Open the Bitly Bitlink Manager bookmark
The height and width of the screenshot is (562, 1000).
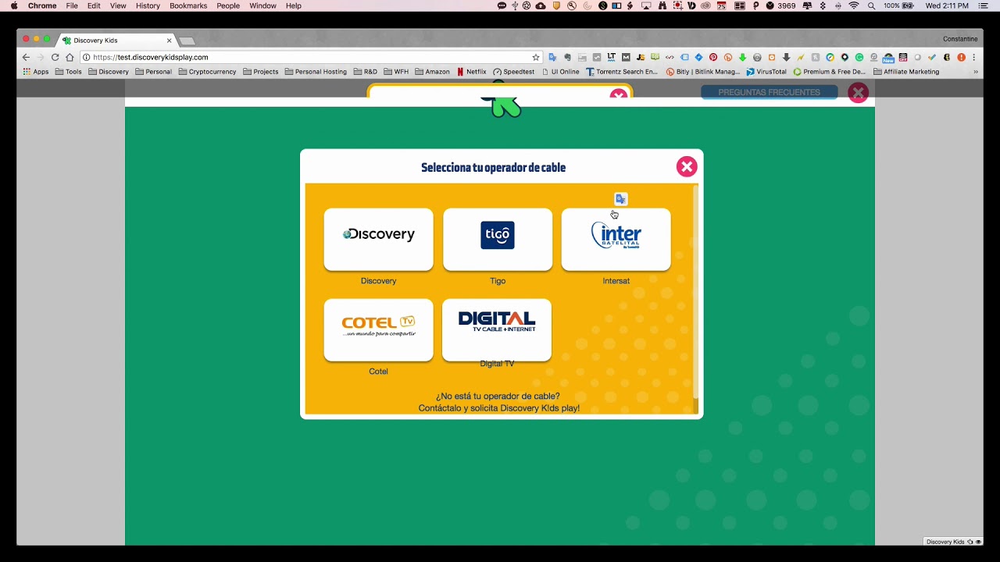click(703, 72)
